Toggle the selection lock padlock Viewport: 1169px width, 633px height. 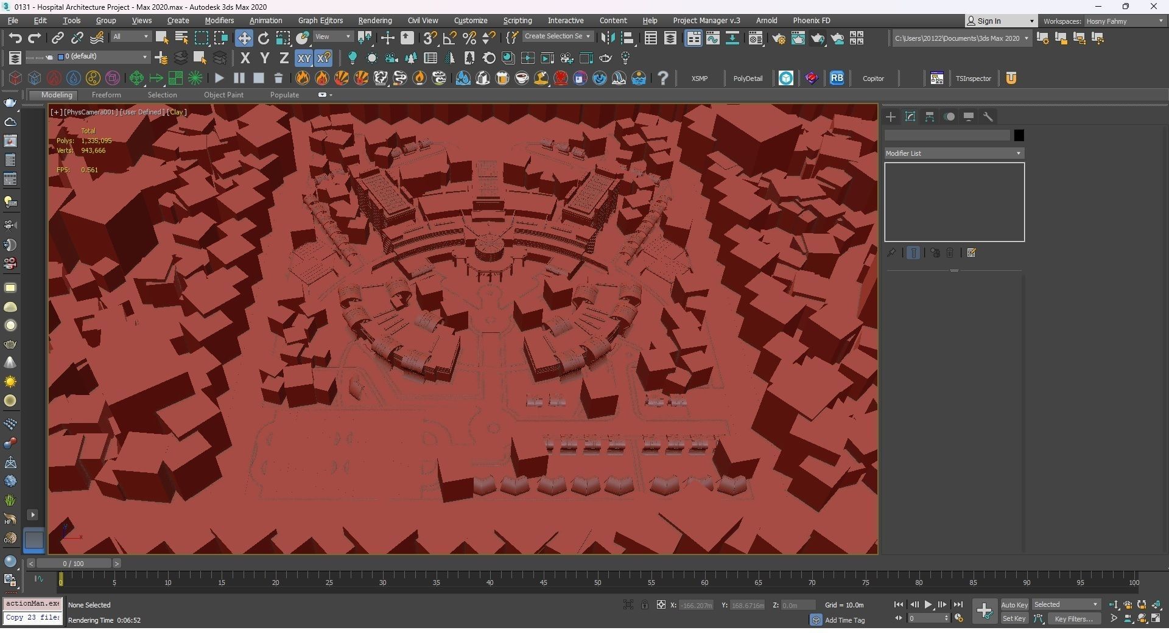[x=644, y=605]
